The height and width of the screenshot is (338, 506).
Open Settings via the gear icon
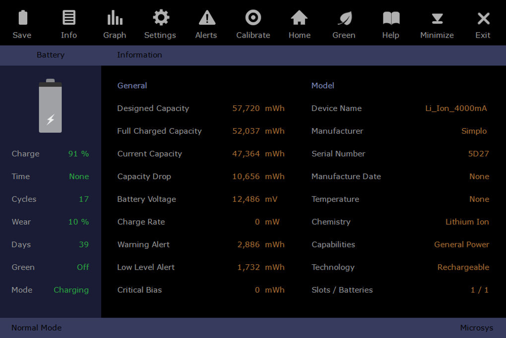pyautogui.click(x=160, y=22)
